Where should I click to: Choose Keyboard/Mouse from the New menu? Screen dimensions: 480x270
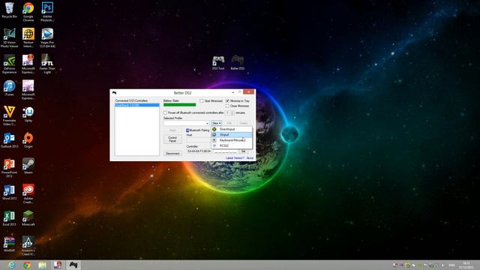pyautogui.click(x=232, y=140)
